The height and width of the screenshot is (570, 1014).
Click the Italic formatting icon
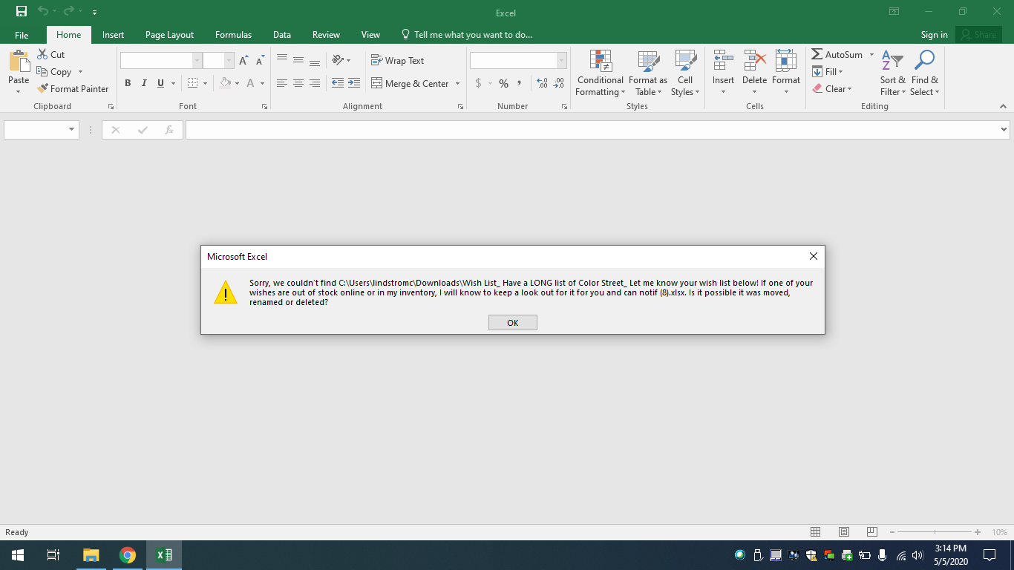[144, 83]
